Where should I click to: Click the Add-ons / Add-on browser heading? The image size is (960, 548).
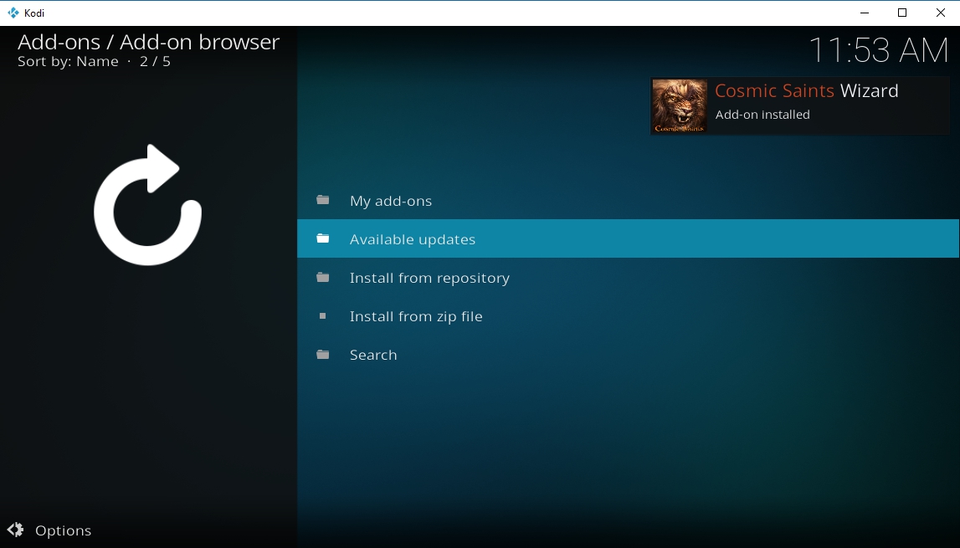coord(149,42)
